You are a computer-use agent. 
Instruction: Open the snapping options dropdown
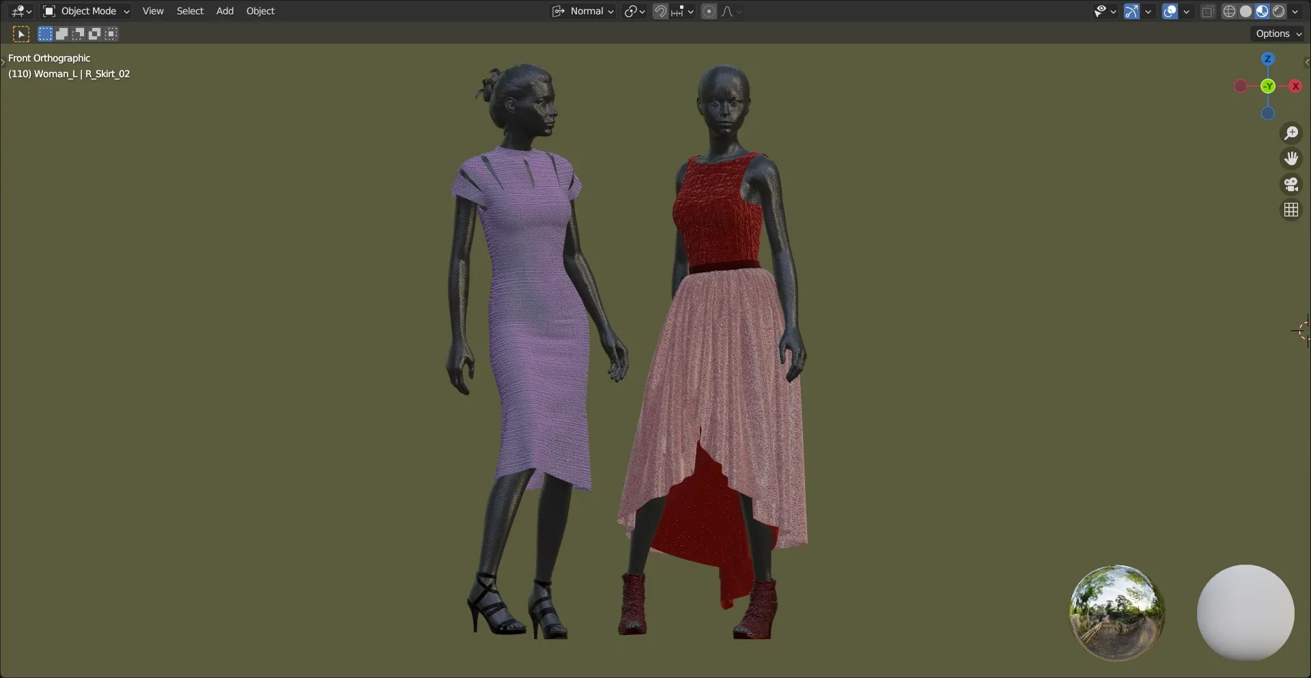[x=682, y=11]
